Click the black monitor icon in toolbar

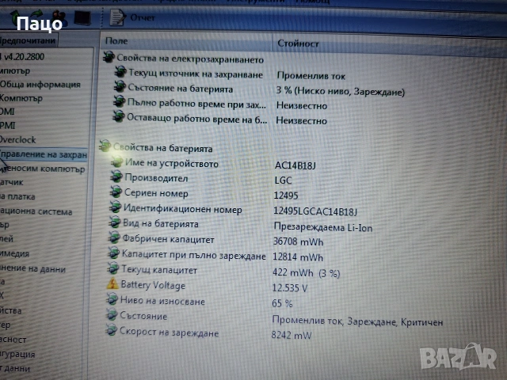pos(82,17)
